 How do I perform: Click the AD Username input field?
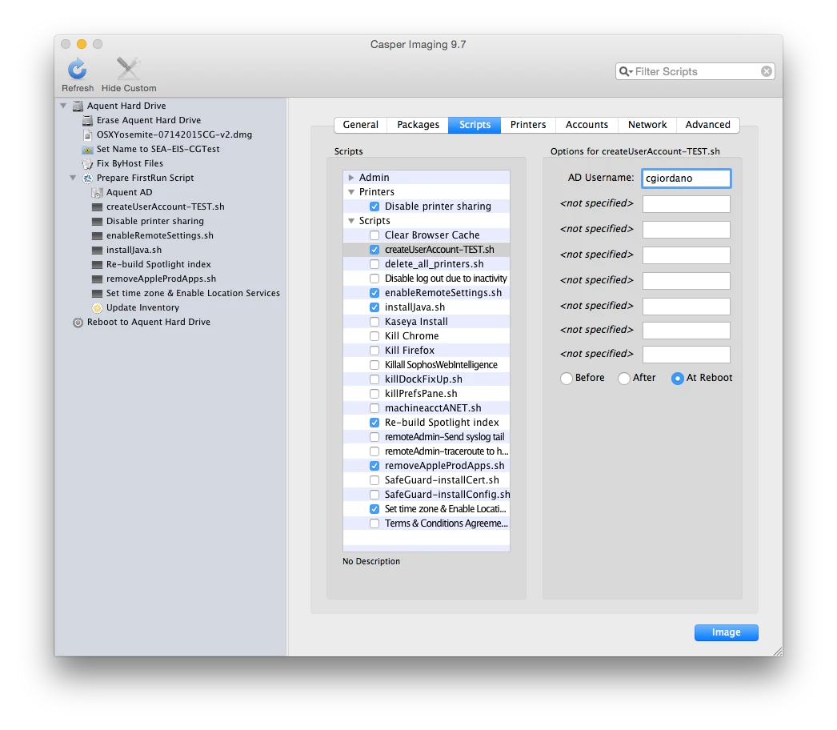[x=686, y=178]
